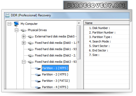136x96 pixels.
Task: Click the Disk3 fixed hard disk icon
Action: click(31, 62)
